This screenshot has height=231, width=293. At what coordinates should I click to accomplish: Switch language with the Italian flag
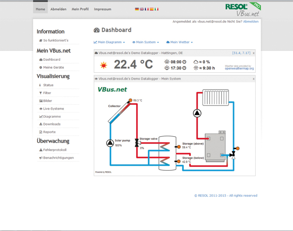156,9
